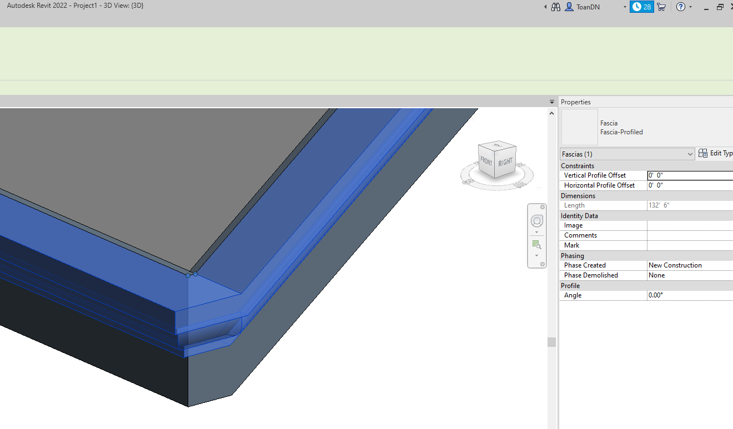Activate the Steering Wheel navigation tool
The image size is (733, 429).
(536, 220)
